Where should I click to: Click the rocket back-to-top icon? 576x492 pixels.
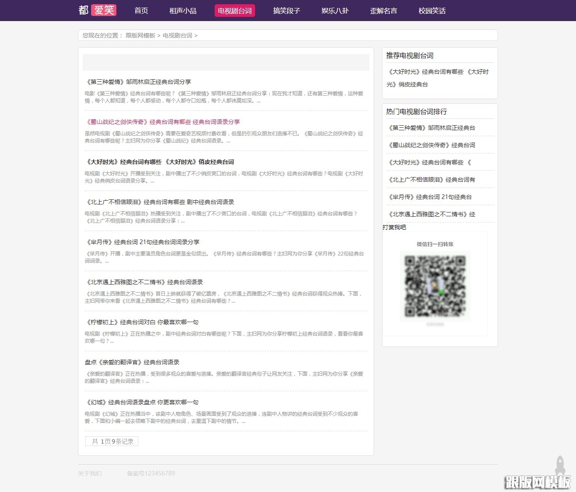click(560, 467)
